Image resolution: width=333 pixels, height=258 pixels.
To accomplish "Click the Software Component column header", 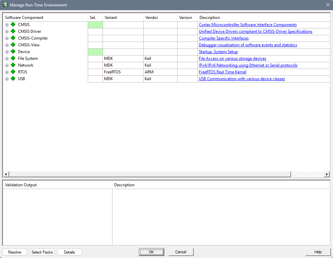I will (45, 17).
